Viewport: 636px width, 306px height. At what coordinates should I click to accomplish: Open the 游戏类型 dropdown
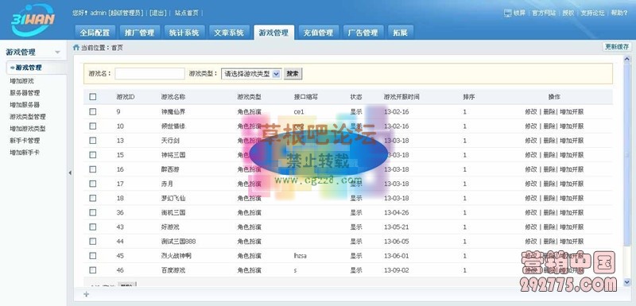[x=251, y=74]
